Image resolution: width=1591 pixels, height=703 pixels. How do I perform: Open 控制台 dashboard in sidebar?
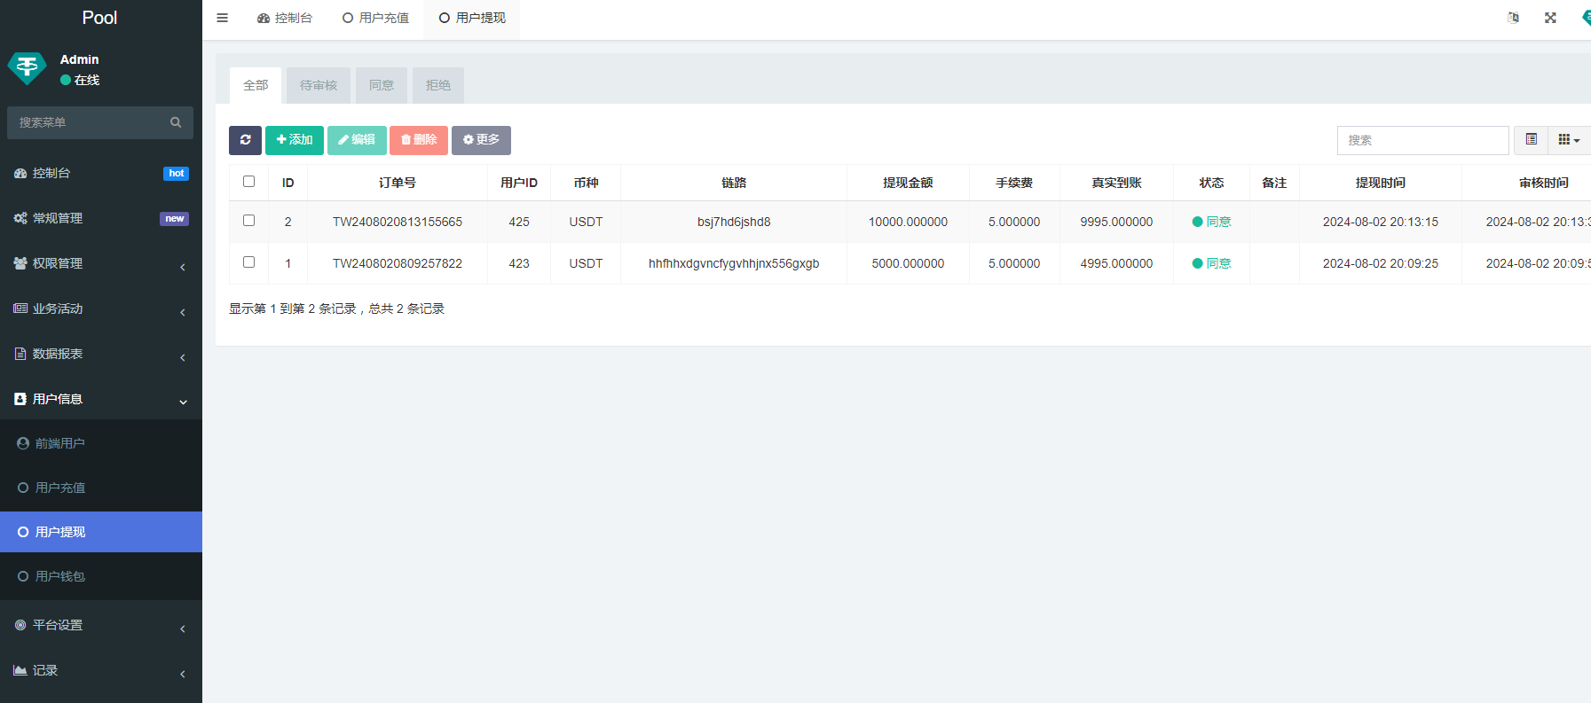(51, 173)
